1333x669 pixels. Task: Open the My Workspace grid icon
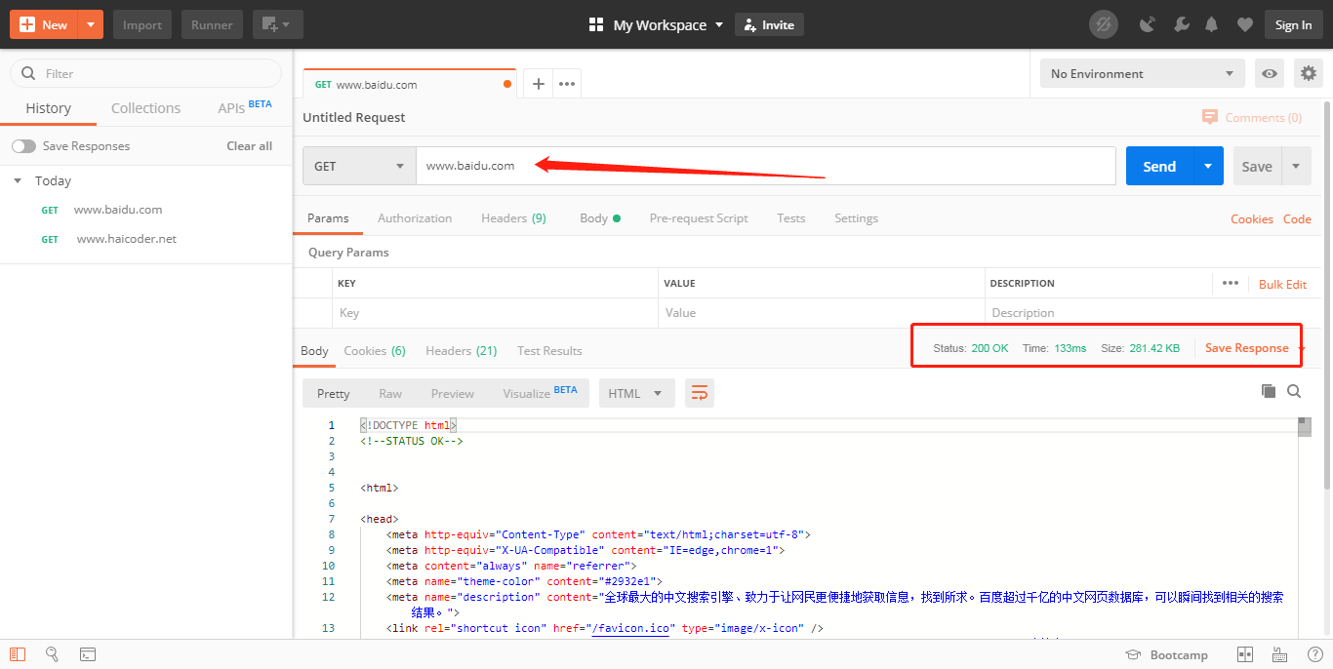pos(596,25)
